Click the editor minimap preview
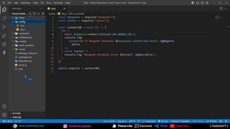Screen dimensions: 230x129 220,18
